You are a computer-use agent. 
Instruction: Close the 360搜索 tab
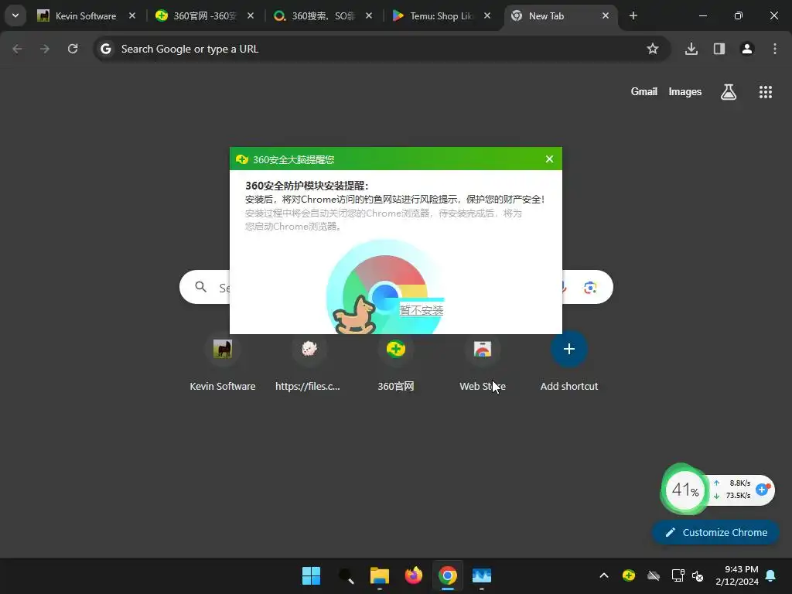(x=369, y=16)
